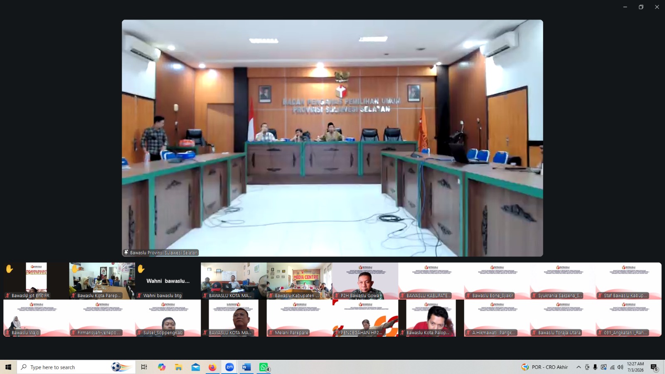Click the raised hand icon on Bawaslu jpt Eric FR tile
Screen dimensions: 665x374
pyautogui.click(x=9, y=269)
